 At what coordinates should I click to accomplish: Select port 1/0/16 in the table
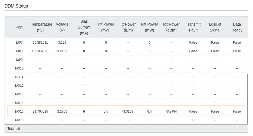(19, 120)
